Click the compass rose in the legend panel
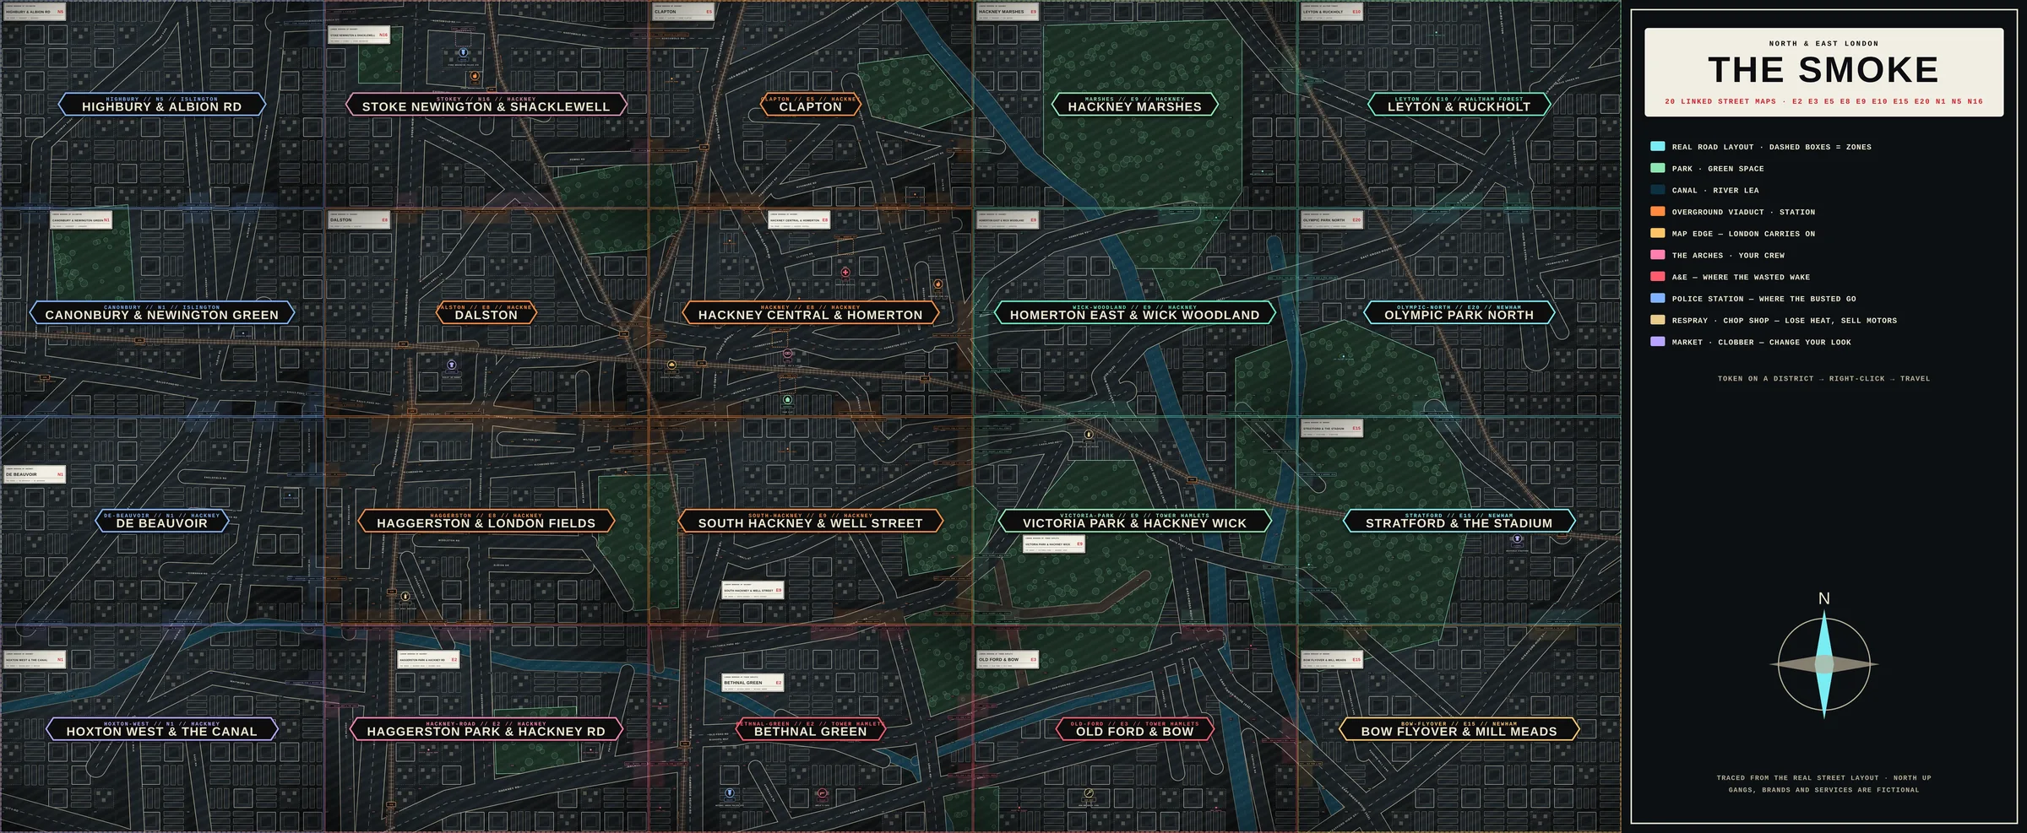The image size is (2027, 833). click(x=1824, y=665)
